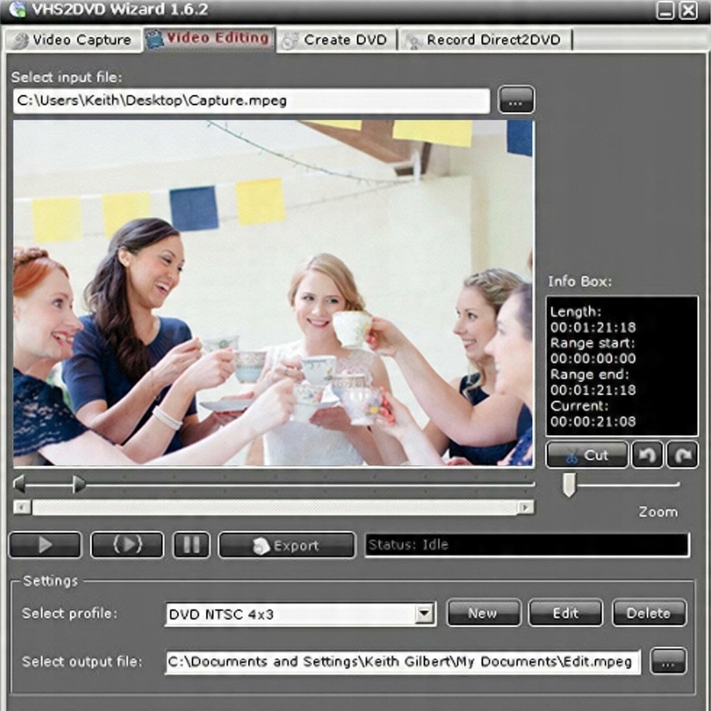The image size is (711, 711).
Task: Delete the DVD NTSC 4x3 profile
Action: click(649, 613)
